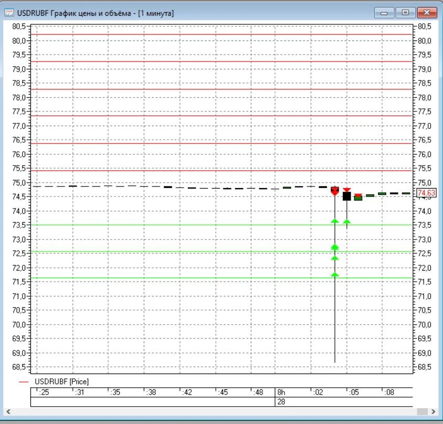Image resolution: width=443 pixels, height=424 pixels.
Task: Minimize the USDRUBF chart window
Action: [384, 13]
